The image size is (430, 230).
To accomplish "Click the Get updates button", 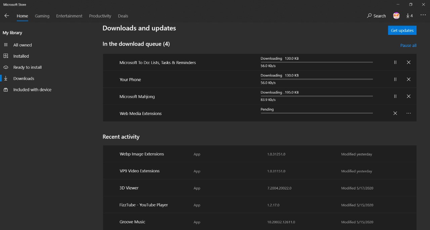I will click(402, 30).
